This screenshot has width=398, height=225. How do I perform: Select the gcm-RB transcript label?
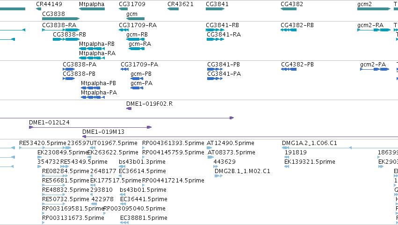137,35
